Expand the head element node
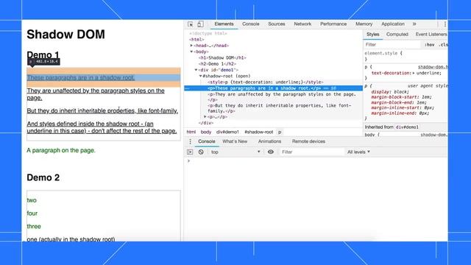 tap(191, 46)
